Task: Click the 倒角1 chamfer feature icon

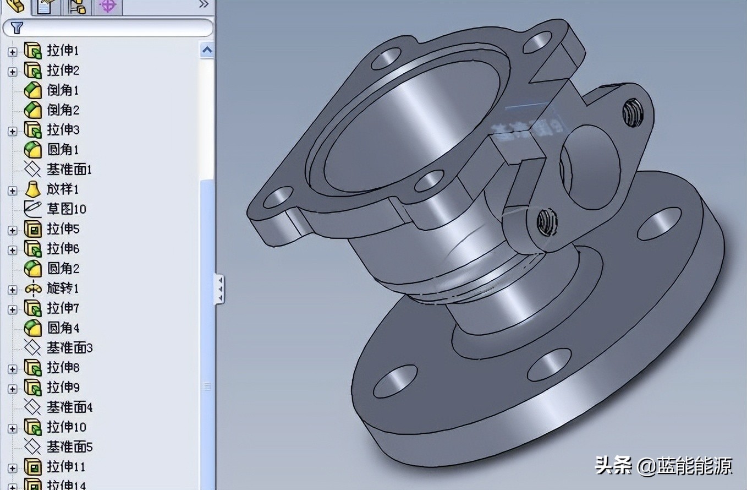Action: [33, 90]
